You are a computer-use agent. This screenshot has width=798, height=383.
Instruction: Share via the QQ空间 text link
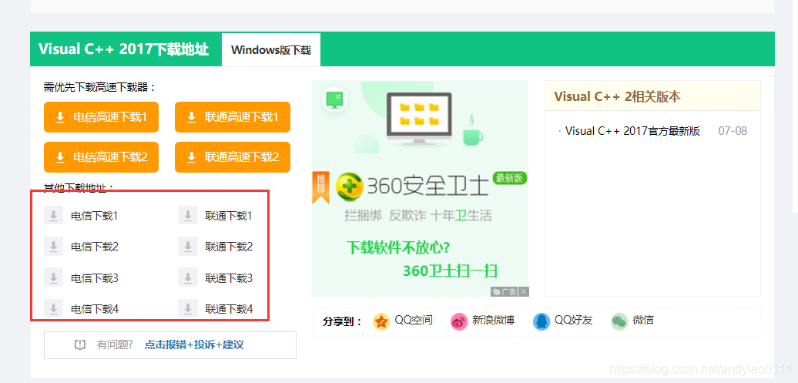pyautogui.click(x=414, y=321)
